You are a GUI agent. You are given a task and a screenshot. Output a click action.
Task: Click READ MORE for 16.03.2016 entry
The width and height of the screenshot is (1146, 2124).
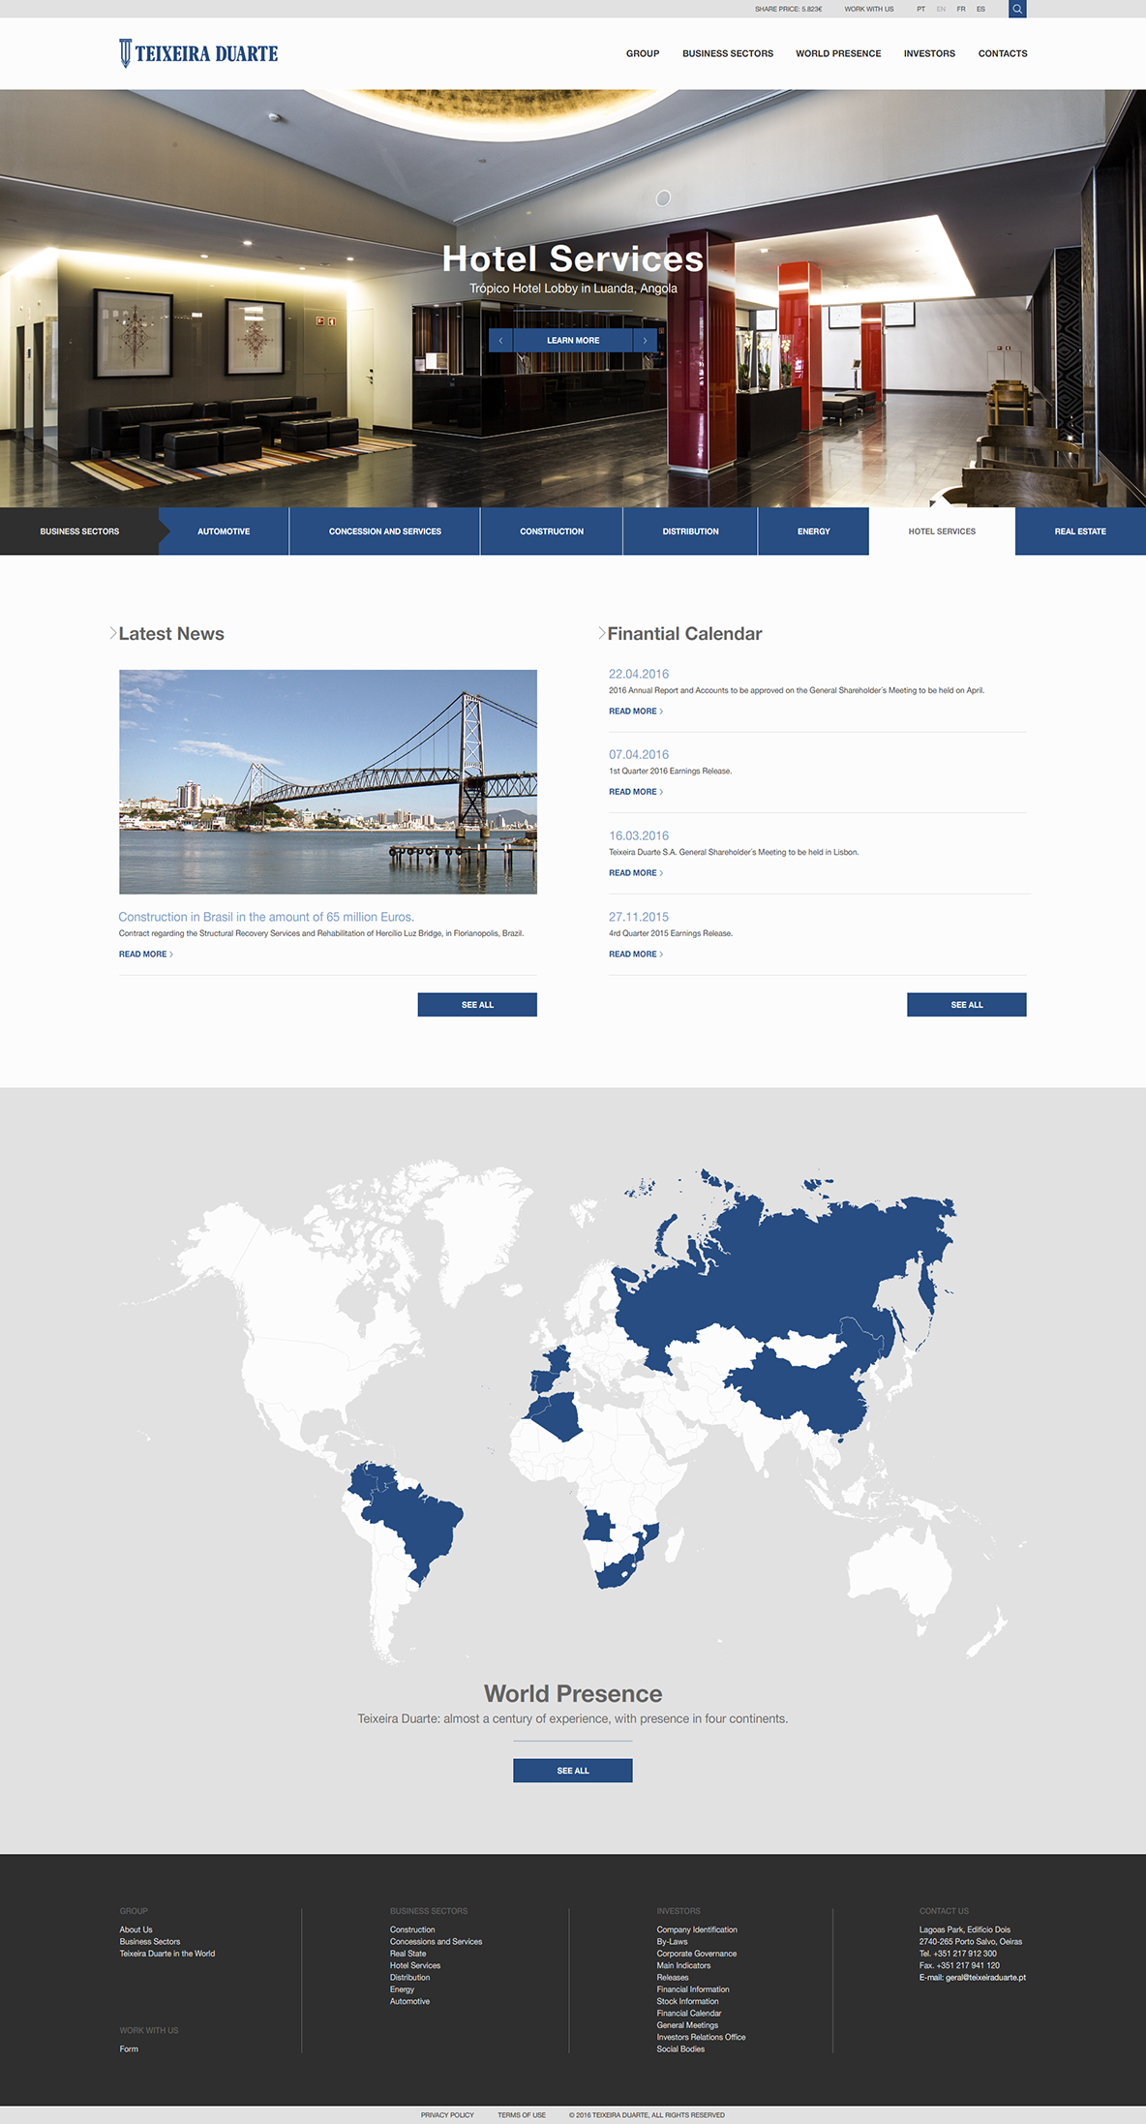tap(636, 873)
